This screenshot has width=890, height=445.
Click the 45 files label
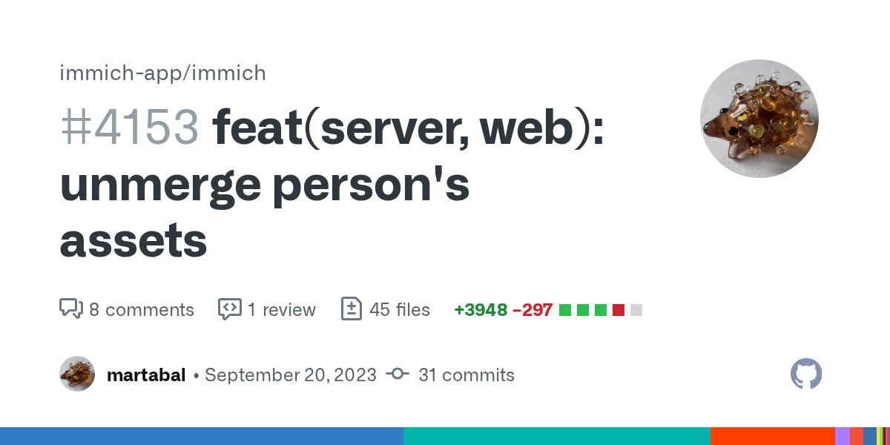point(399,309)
